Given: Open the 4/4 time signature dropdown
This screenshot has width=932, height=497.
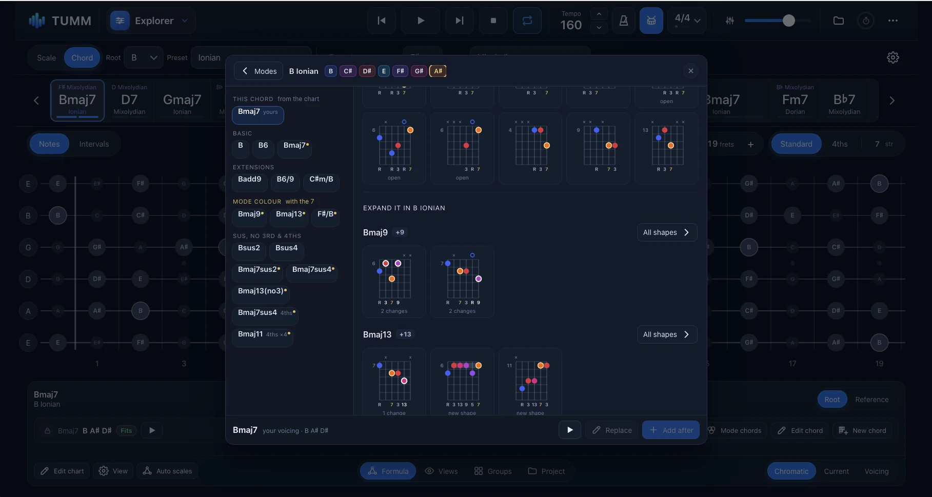Looking at the screenshot, I should 687,21.
